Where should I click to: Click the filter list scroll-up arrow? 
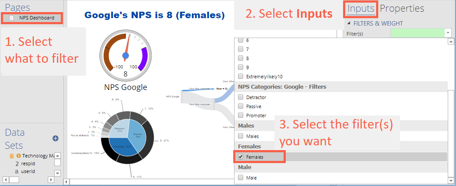click(x=450, y=42)
